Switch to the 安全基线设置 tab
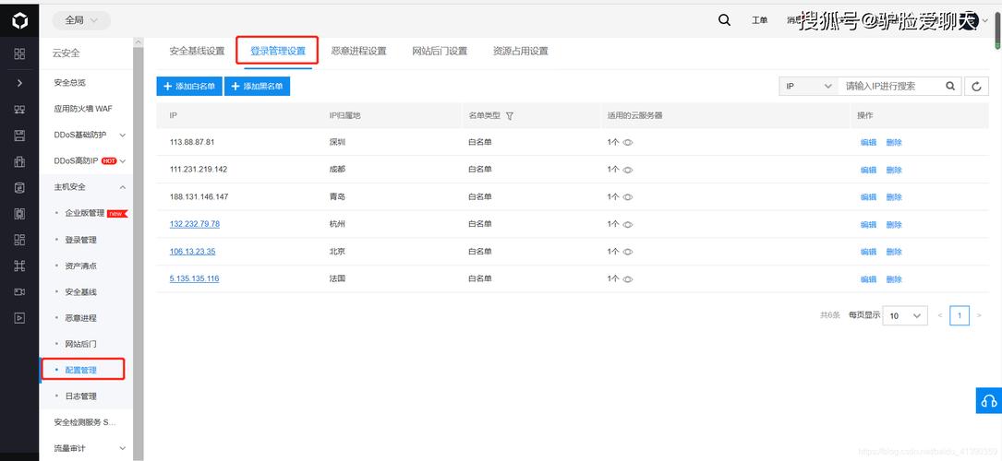 coord(197,51)
